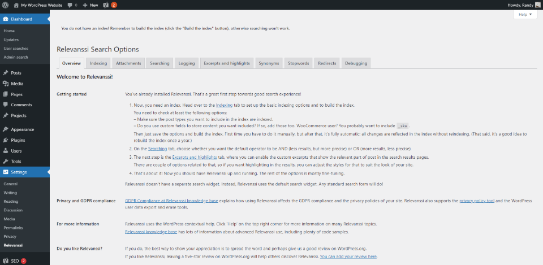Viewport: 543px width, 265px height.
Task: Click the user avatar beside Howdy, Randy
Action: [x=537, y=5]
